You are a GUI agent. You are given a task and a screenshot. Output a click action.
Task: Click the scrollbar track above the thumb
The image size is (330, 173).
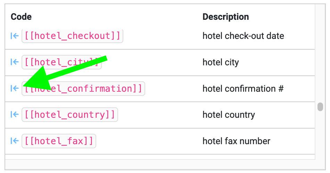tap(320, 52)
